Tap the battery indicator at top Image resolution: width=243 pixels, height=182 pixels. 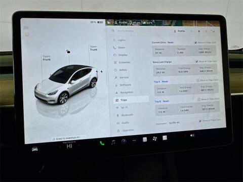coord(100,22)
